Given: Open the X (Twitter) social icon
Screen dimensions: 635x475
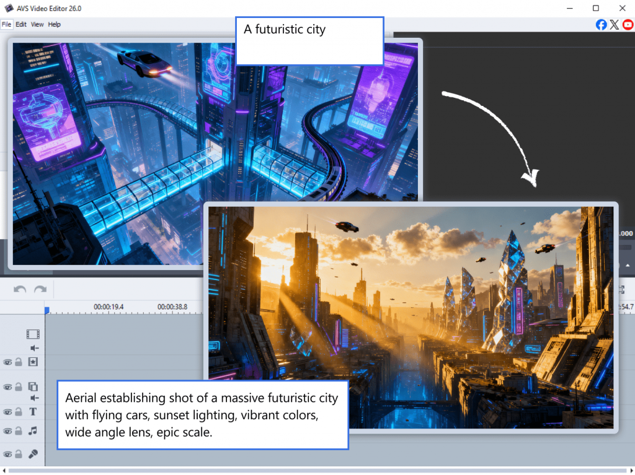Looking at the screenshot, I should point(615,25).
